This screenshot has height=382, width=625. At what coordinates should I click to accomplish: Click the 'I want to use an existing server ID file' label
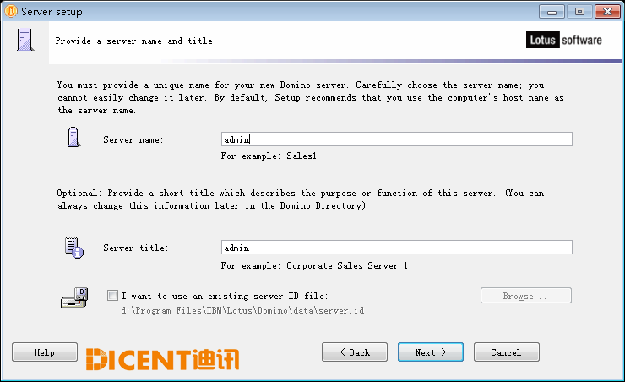225,296
